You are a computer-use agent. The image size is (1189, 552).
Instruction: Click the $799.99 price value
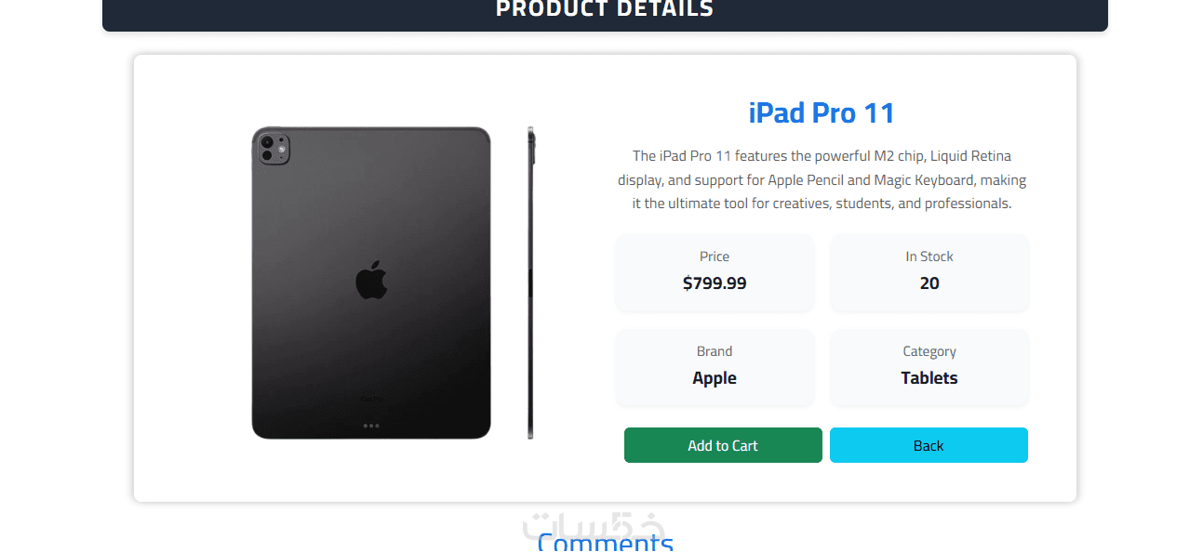(715, 283)
